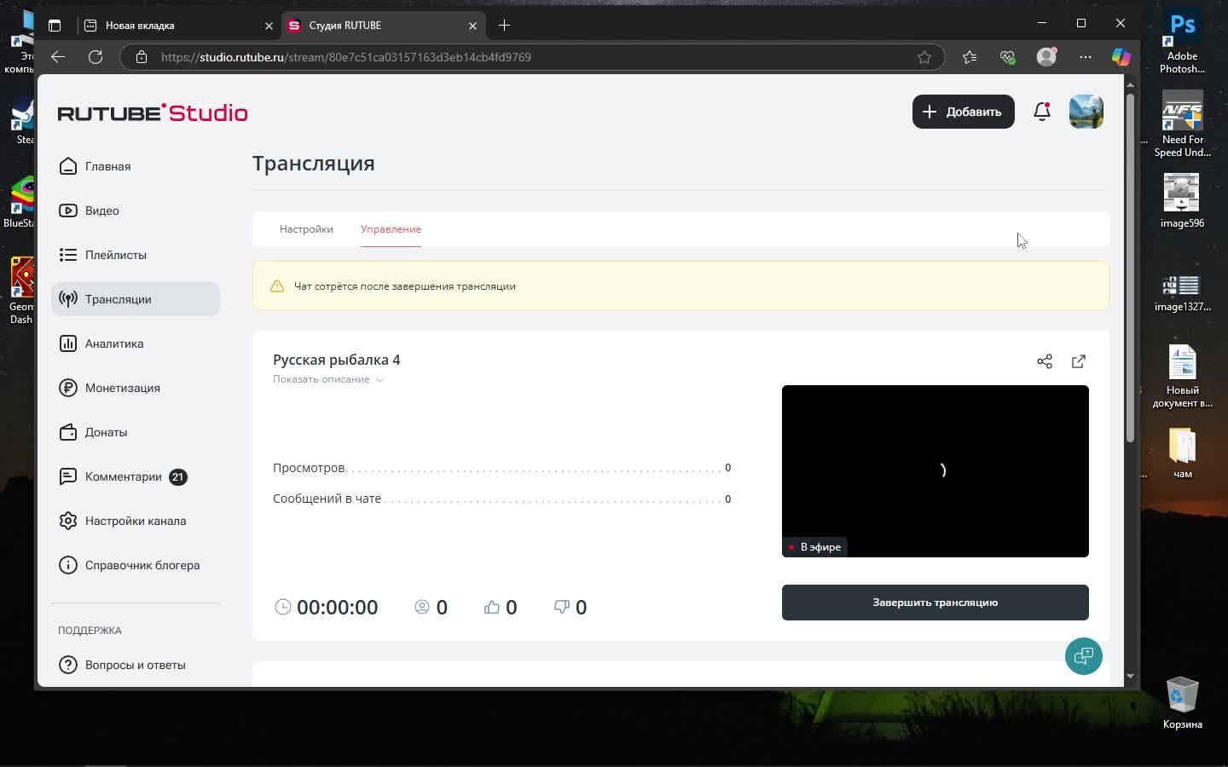Open a new browser tab with plus
Image resolution: width=1228 pixels, height=767 pixels.
504,26
